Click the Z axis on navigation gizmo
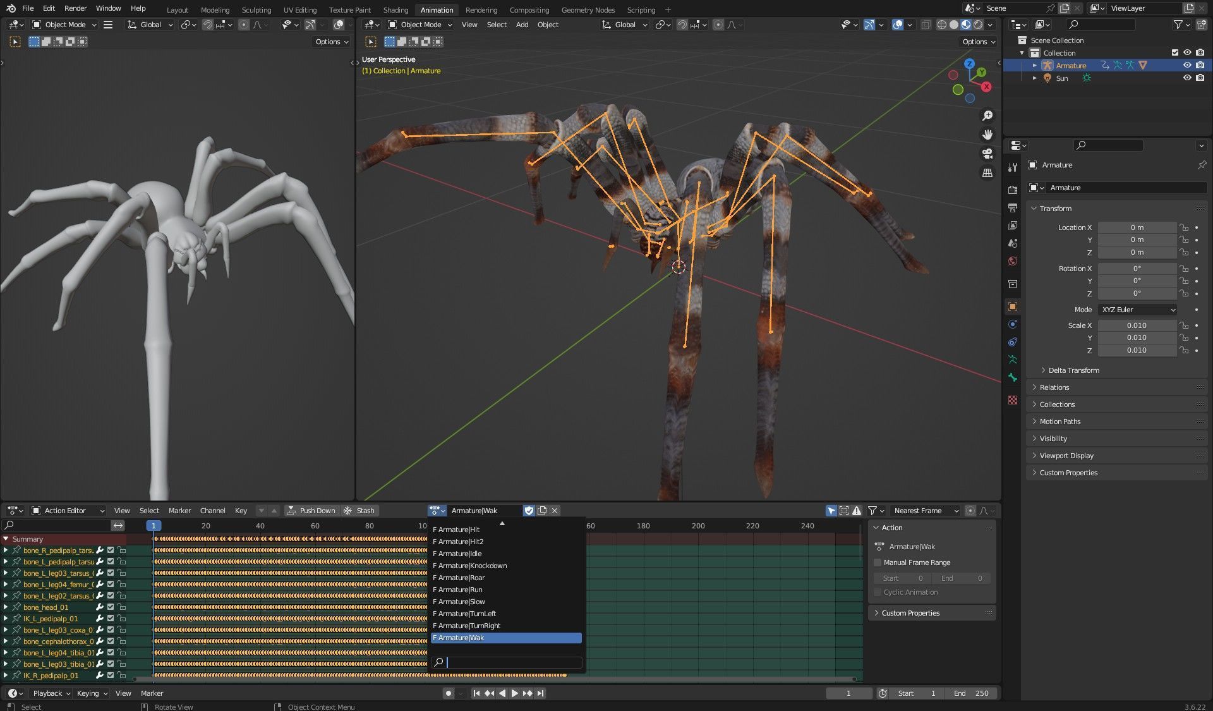Image resolution: width=1213 pixels, height=711 pixels. pyautogui.click(x=970, y=64)
